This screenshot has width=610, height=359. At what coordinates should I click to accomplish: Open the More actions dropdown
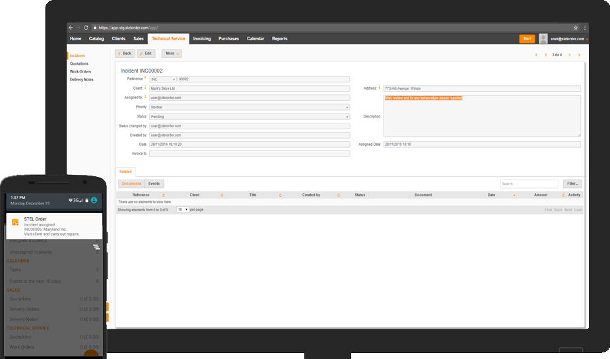click(x=172, y=53)
